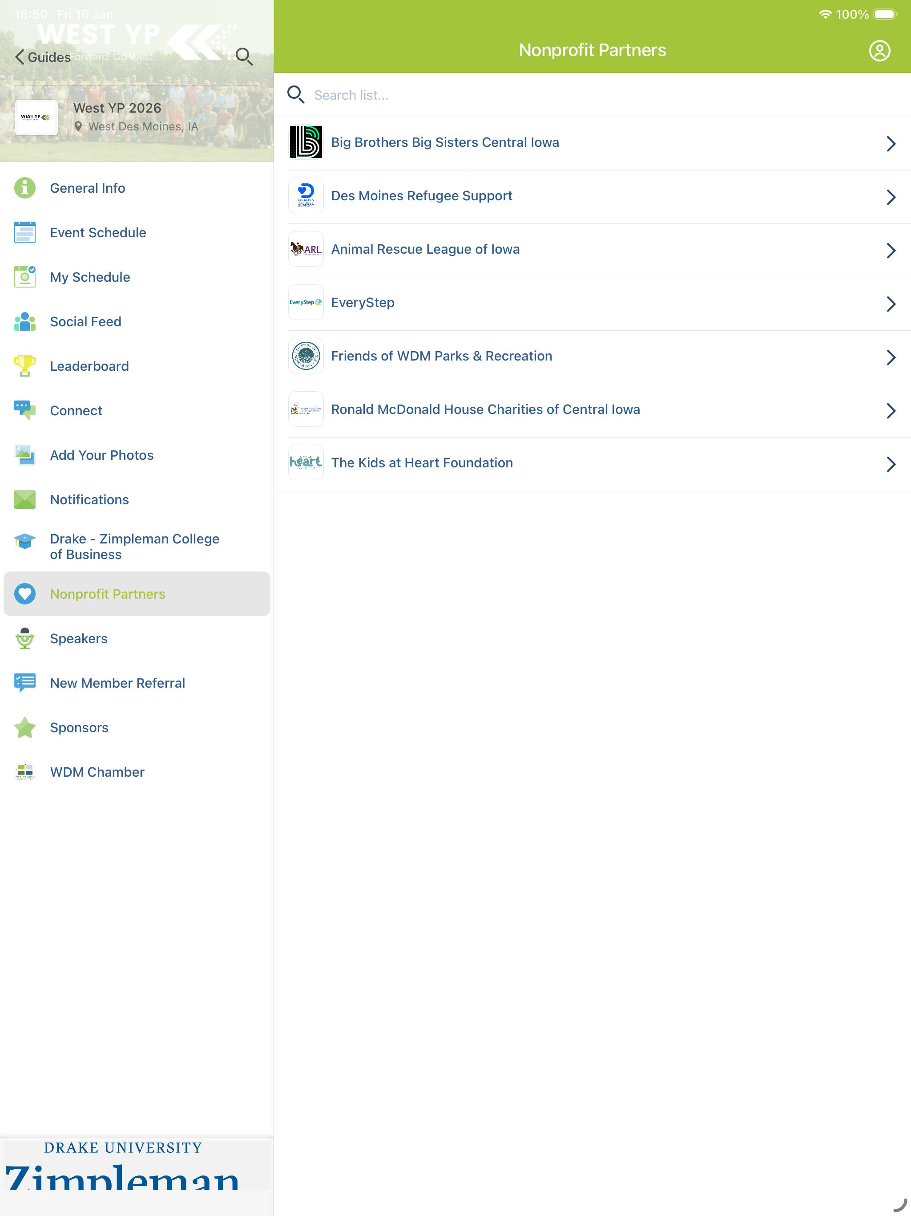Screen dimensions: 911x1216
Task: Expand Des Moines Refugee Support chevron
Action: coord(891,197)
